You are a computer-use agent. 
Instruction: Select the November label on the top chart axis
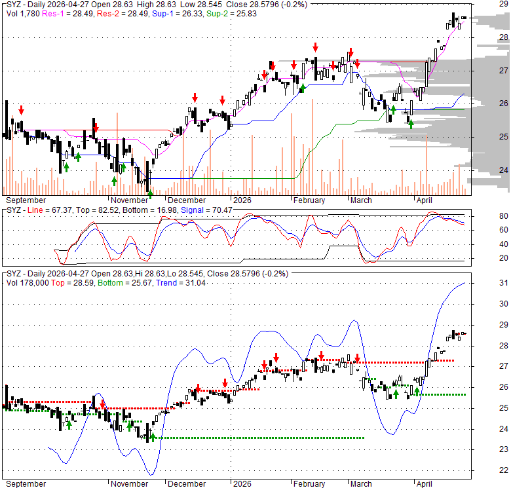[129, 200]
